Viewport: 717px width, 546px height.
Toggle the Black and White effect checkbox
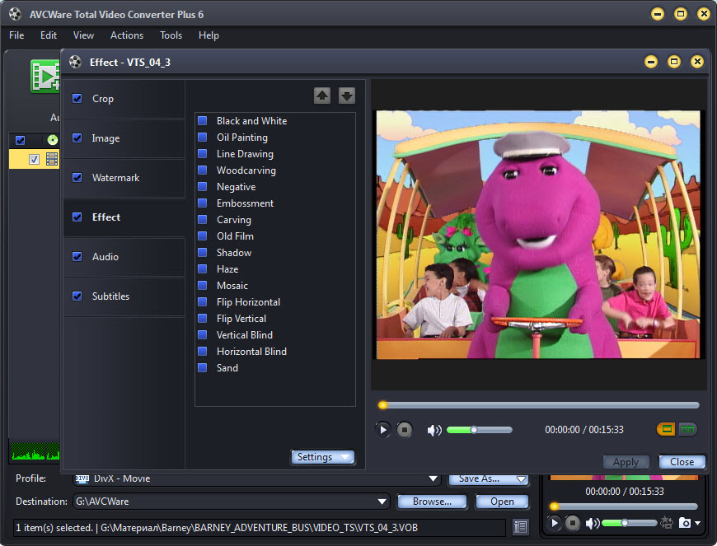point(201,120)
